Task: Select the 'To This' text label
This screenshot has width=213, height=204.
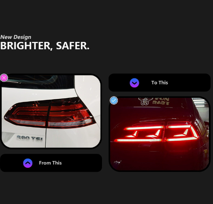Action: click(x=160, y=83)
